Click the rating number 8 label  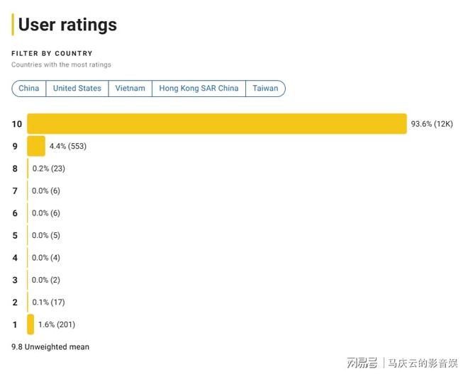pyautogui.click(x=15, y=169)
